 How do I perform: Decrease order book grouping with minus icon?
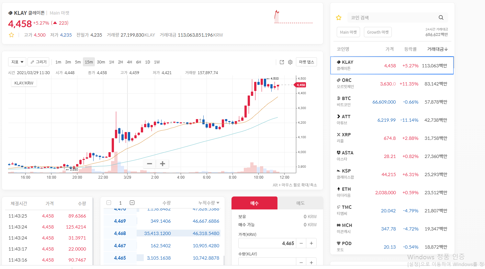point(109,203)
